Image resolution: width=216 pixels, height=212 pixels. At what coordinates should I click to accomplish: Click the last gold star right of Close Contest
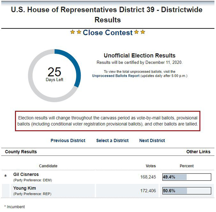click(143, 32)
